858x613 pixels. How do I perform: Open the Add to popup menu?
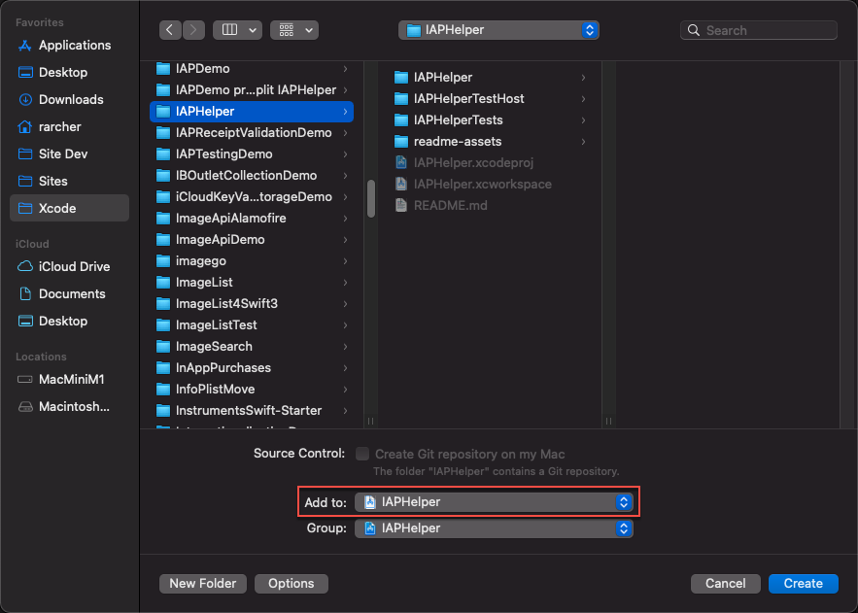click(x=494, y=502)
